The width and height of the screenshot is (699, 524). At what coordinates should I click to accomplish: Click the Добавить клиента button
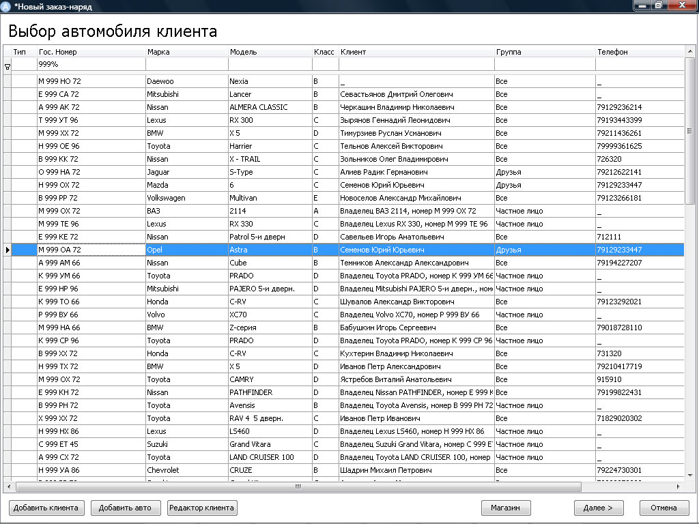point(46,508)
